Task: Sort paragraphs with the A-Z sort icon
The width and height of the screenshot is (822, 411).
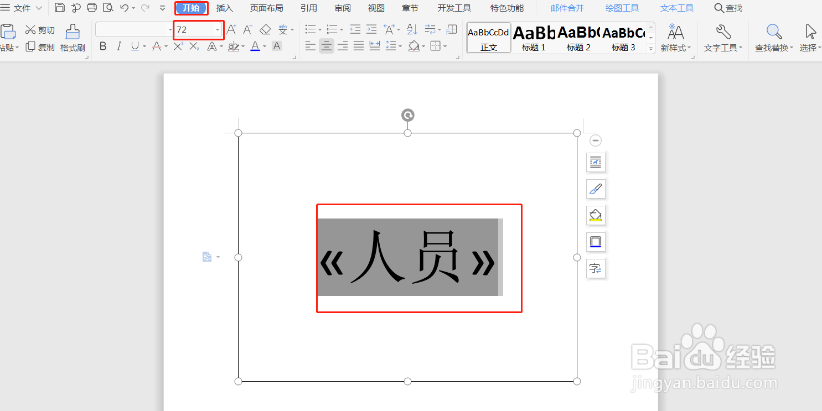Action: coord(411,29)
